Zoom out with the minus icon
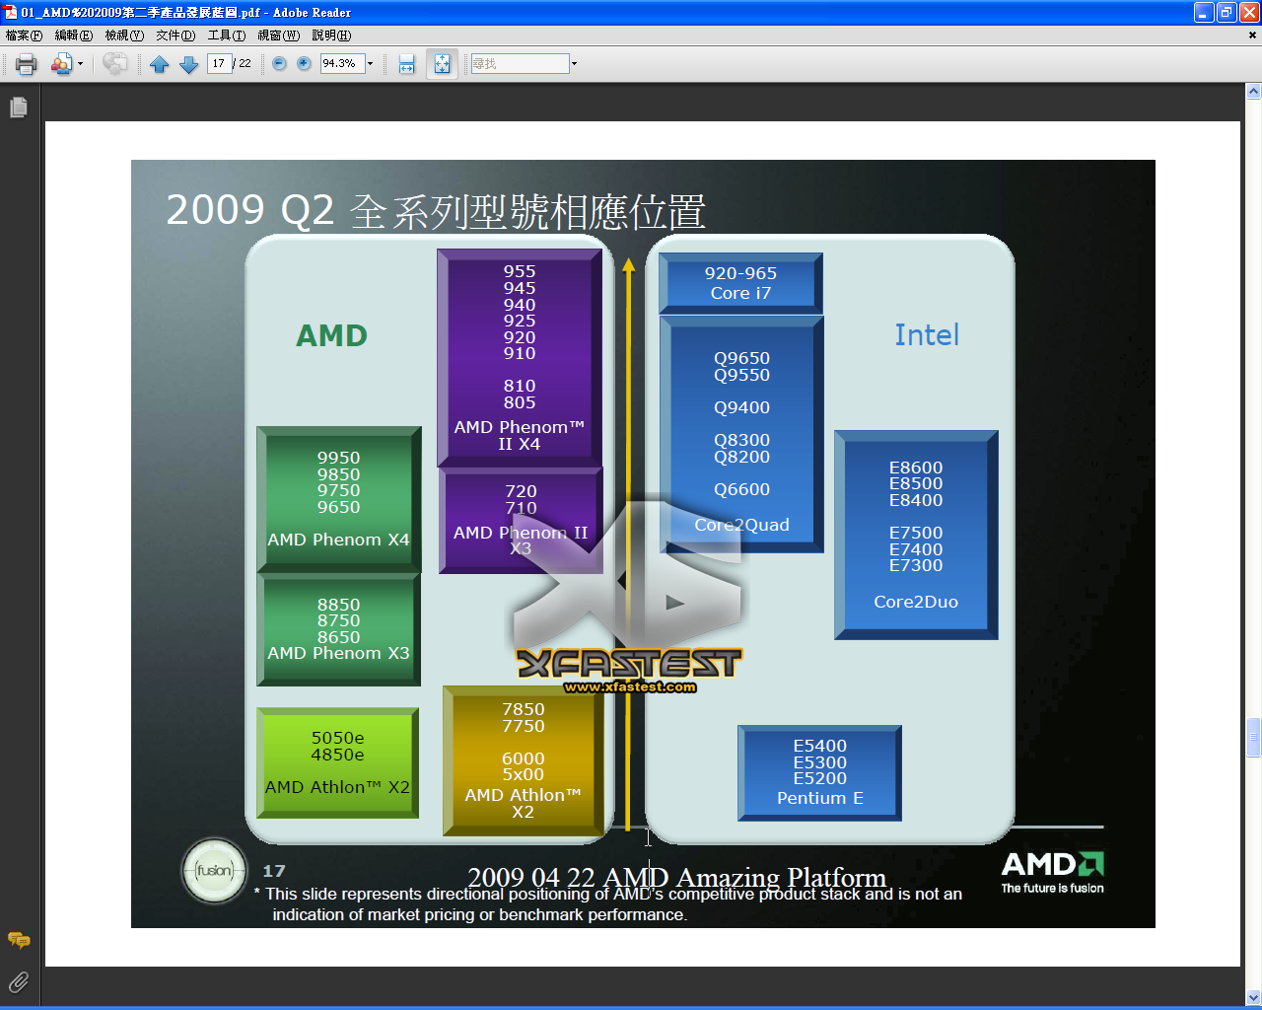 (279, 63)
